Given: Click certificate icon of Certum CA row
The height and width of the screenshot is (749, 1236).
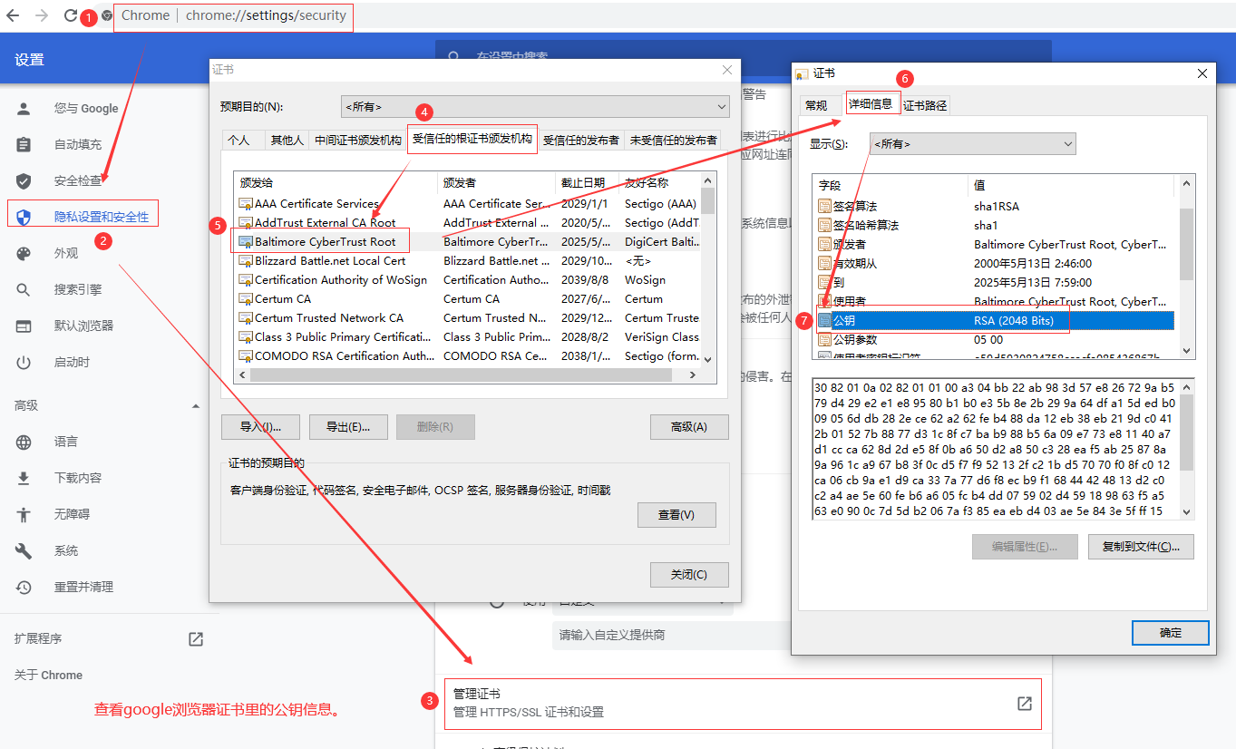Looking at the screenshot, I should coord(245,298).
